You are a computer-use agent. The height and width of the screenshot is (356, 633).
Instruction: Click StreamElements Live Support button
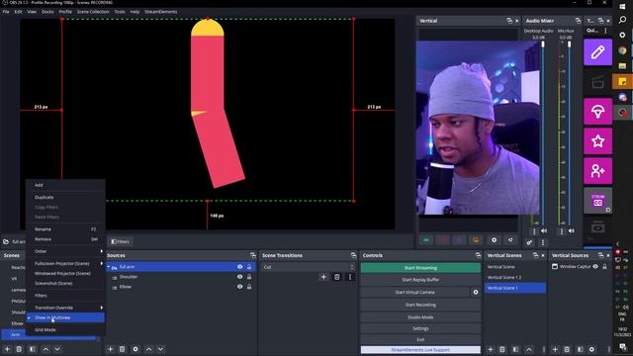click(x=420, y=350)
